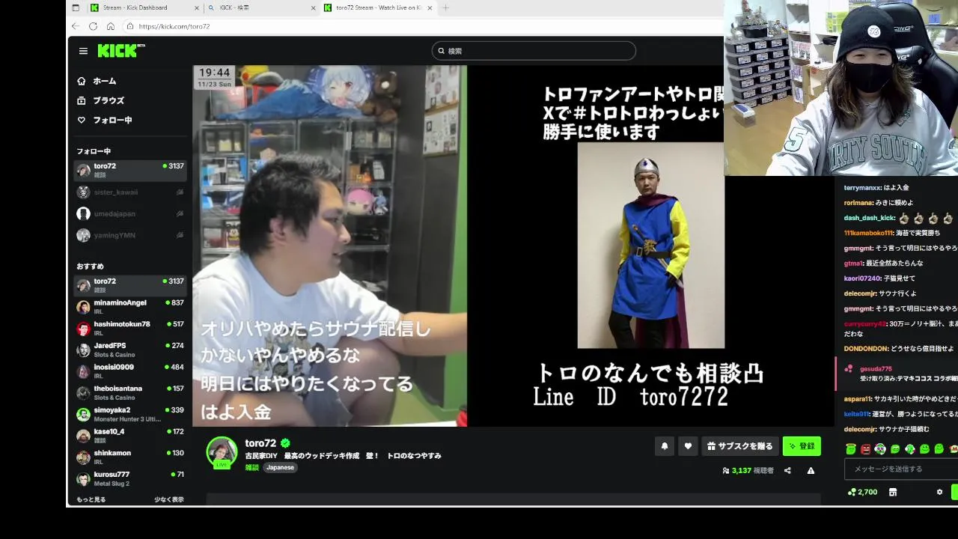Close the Stream - Kick Dashboard tab

(x=197, y=7)
